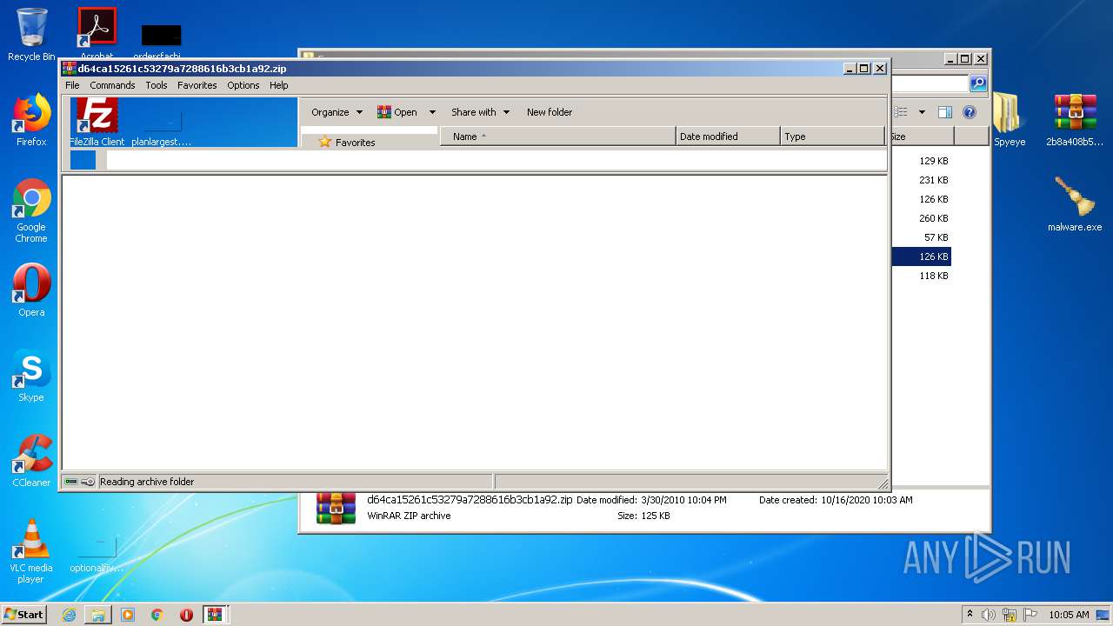Expand the view options dropdown arrow in Explorer
This screenshot has height=626, width=1113.
[922, 112]
